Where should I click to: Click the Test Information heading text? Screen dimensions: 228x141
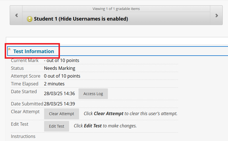34,51
